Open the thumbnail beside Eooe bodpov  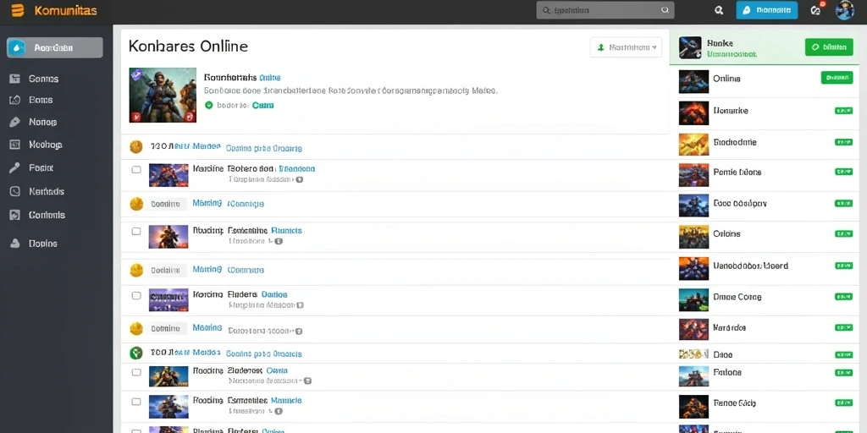point(693,205)
